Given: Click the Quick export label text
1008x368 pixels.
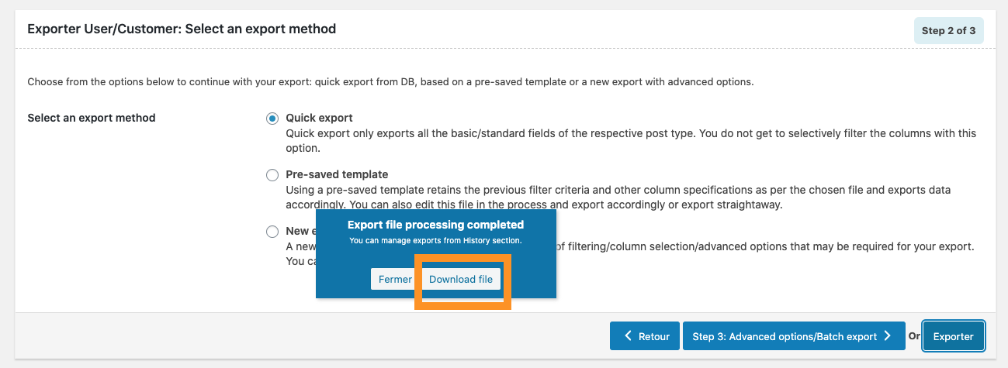Looking at the screenshot, I should (320, 119).
